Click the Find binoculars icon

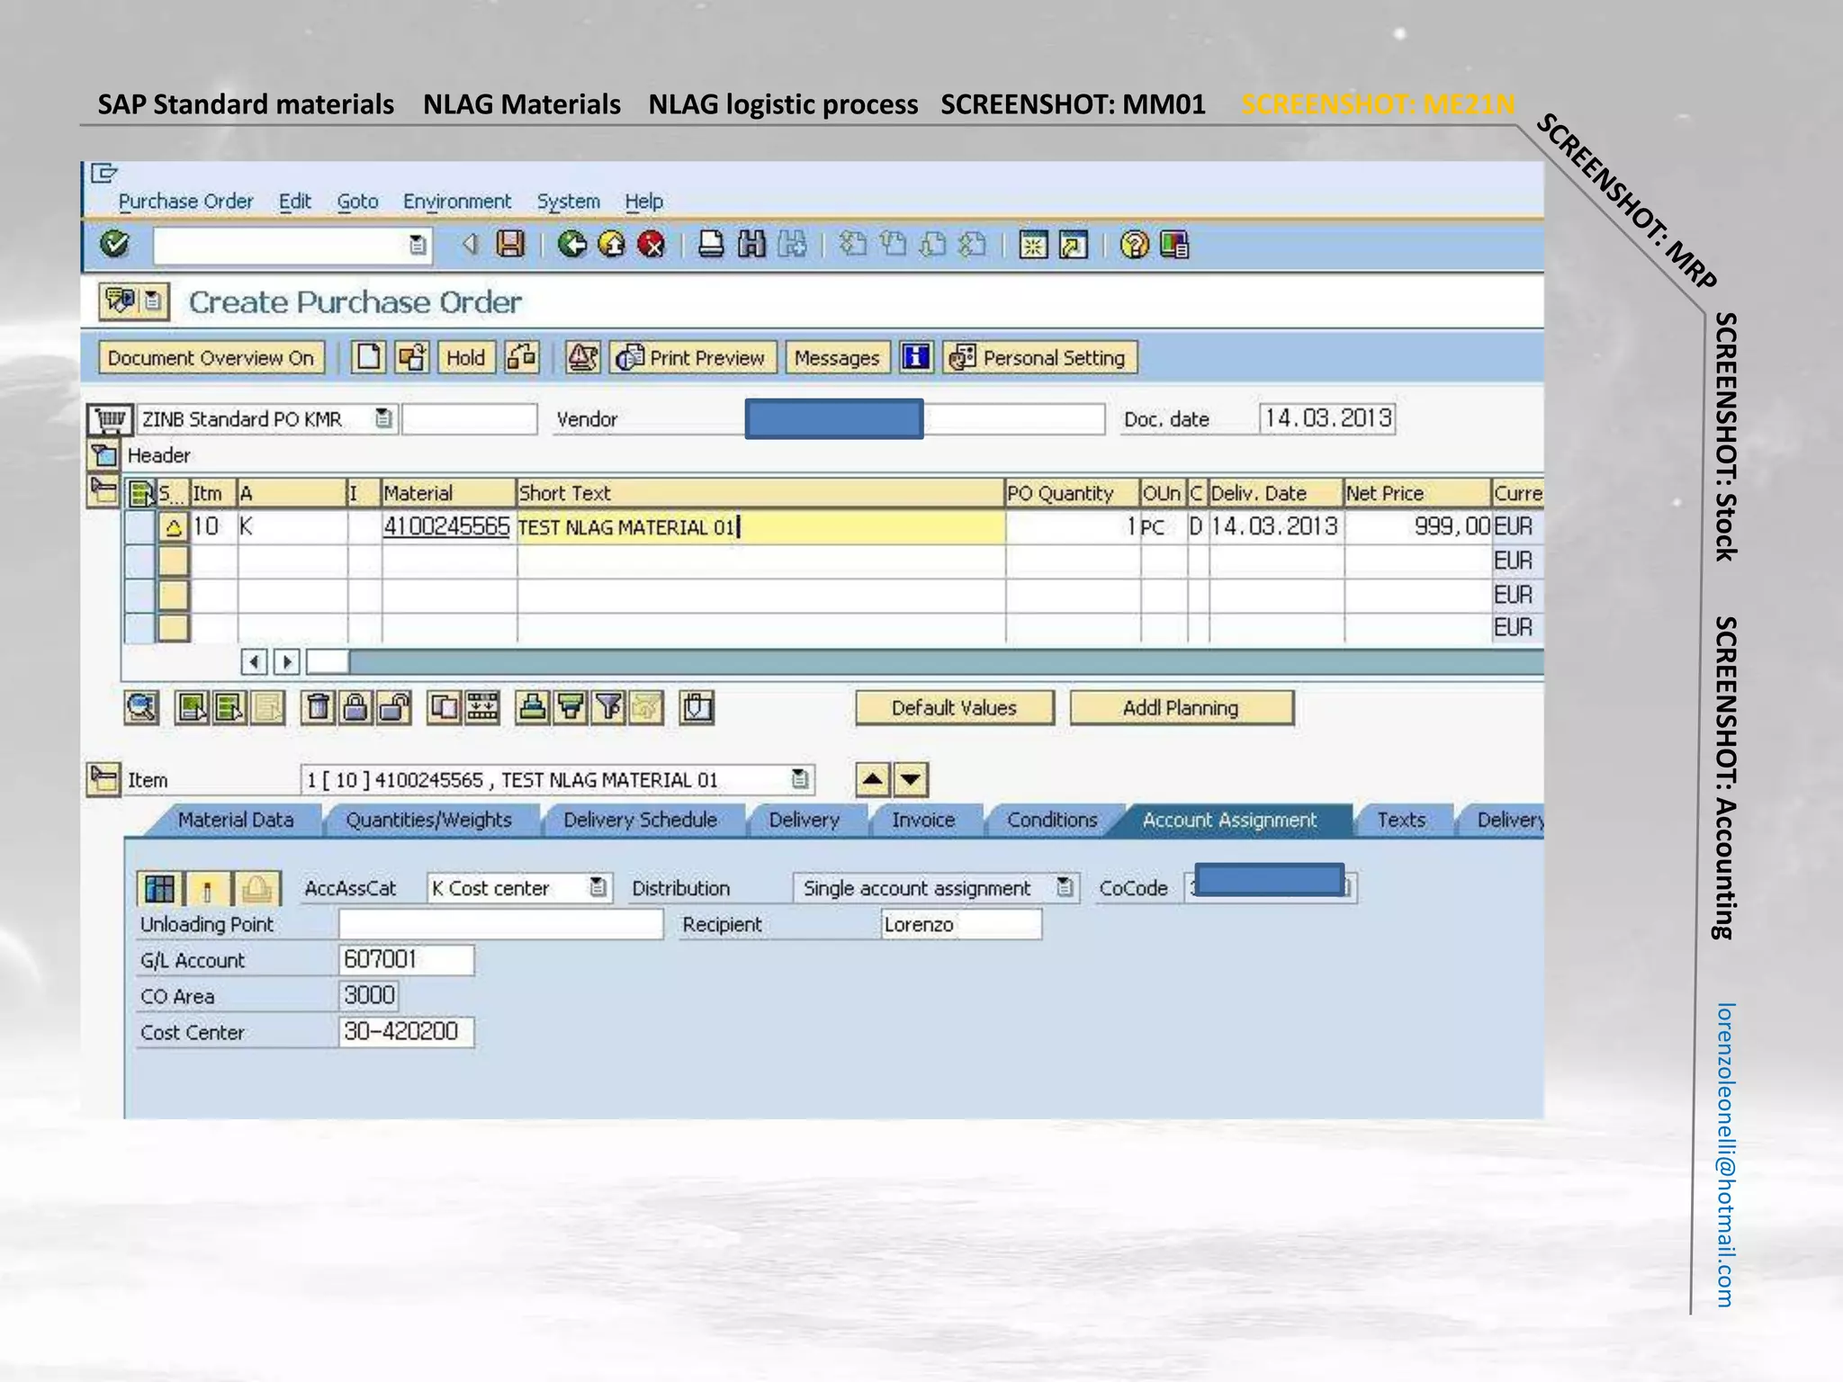click(x=751, y=244)
